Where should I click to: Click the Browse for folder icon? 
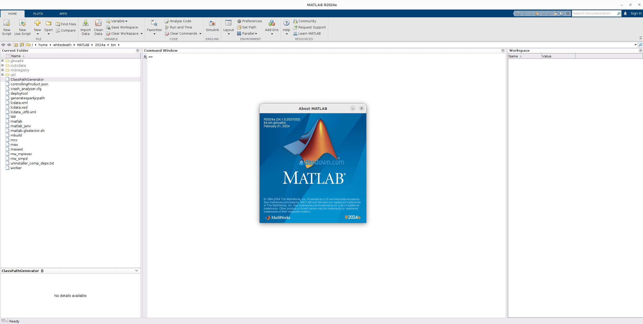[22, 45]
